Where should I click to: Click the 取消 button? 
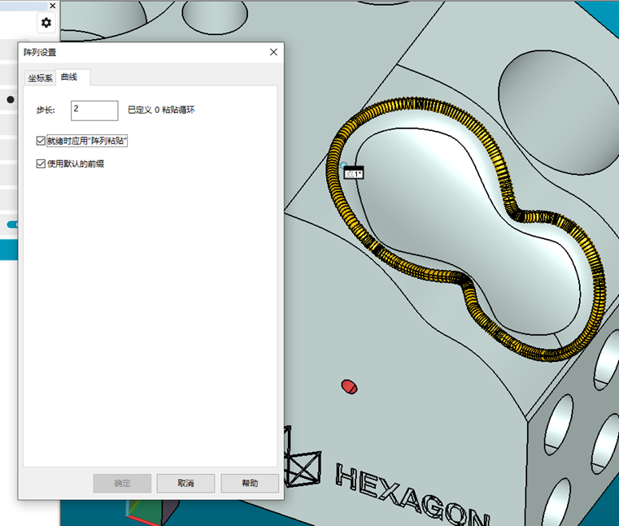point(185,483)
